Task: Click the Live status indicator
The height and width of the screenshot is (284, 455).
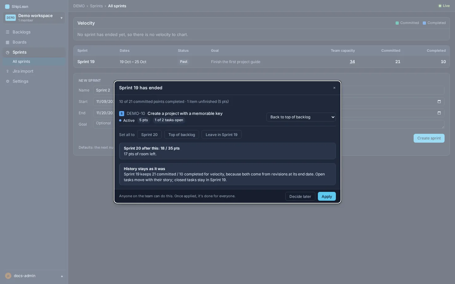Action: [x=444, y=6]
